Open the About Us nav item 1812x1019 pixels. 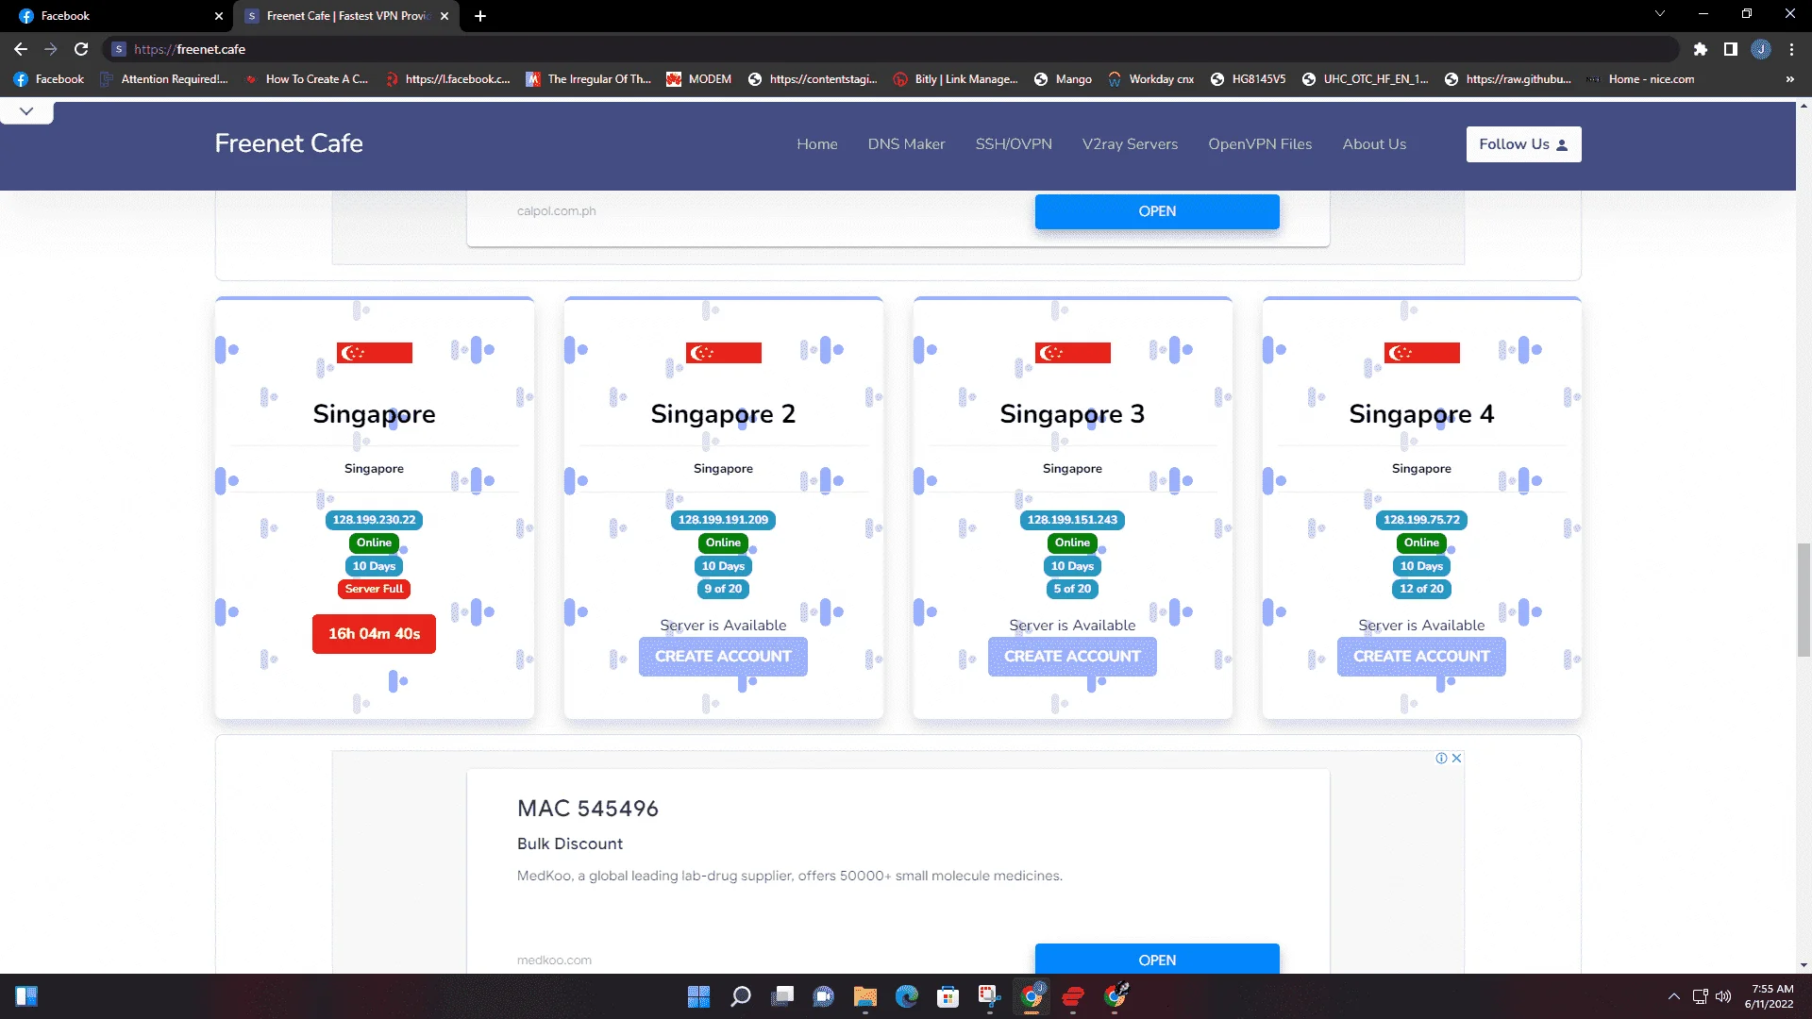tap(1374, 144)
